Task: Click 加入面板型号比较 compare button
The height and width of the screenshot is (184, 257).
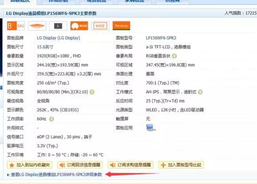Action: 181,165
